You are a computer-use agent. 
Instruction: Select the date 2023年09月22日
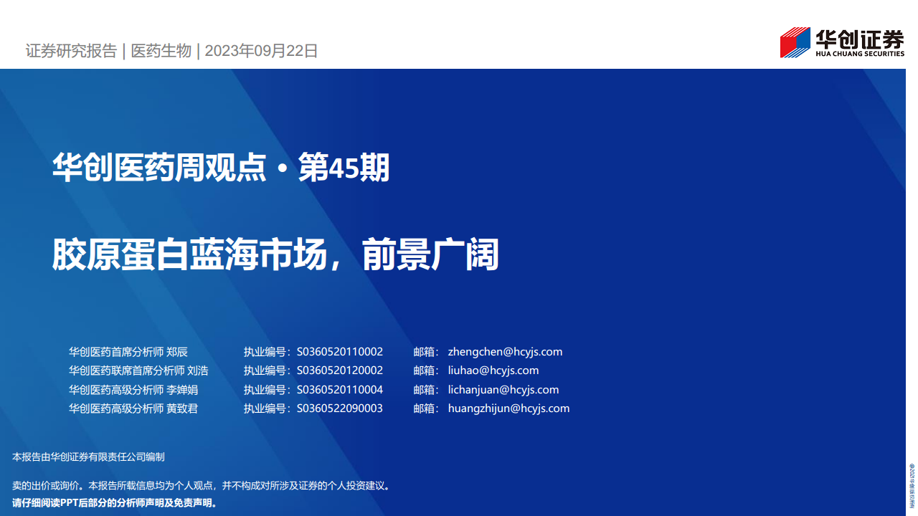[x=261, y=51]
